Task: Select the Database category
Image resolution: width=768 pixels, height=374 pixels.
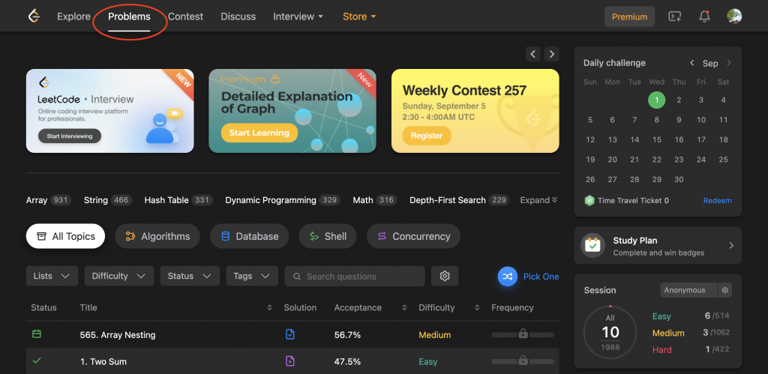Action: [x=249, y=236]
